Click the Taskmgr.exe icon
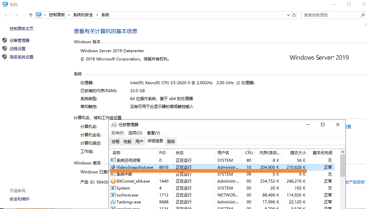The width and height of the screenshot is (366, 209). [113, 202]
